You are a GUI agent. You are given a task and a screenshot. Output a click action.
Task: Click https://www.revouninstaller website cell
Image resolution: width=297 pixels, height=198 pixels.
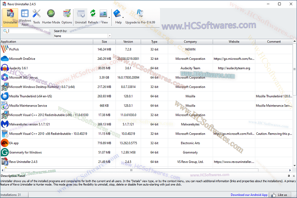(234, 162)
